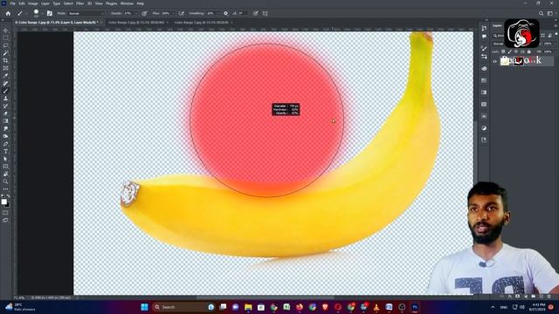Open the Window menu

(127, 3)
